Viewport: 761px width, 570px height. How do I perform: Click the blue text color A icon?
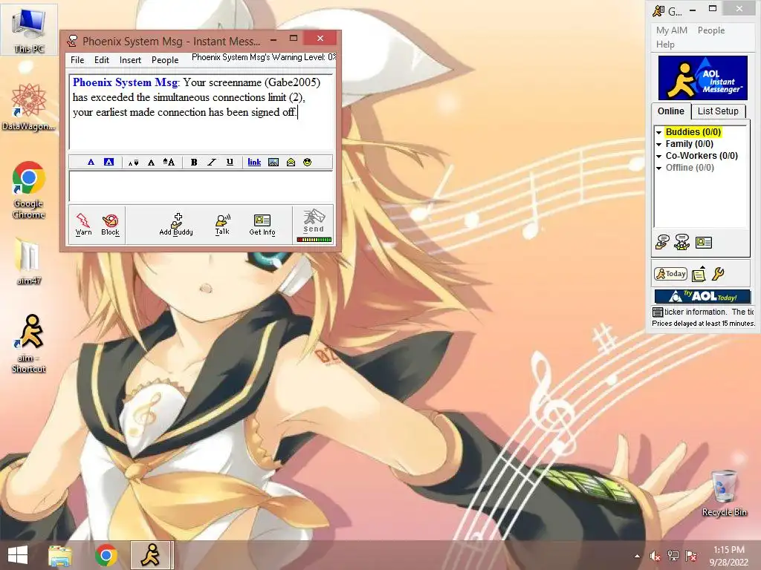(91, 162)
